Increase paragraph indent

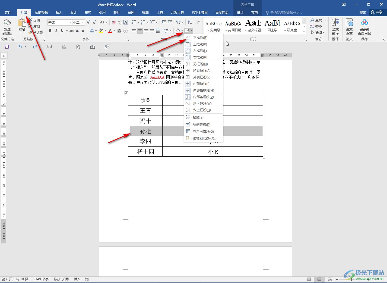click(170, 22)
